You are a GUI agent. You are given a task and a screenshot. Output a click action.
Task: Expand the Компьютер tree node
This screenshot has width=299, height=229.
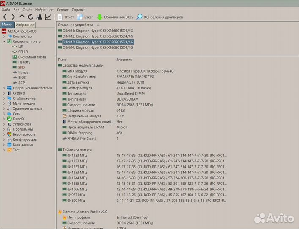pos(4,36)
